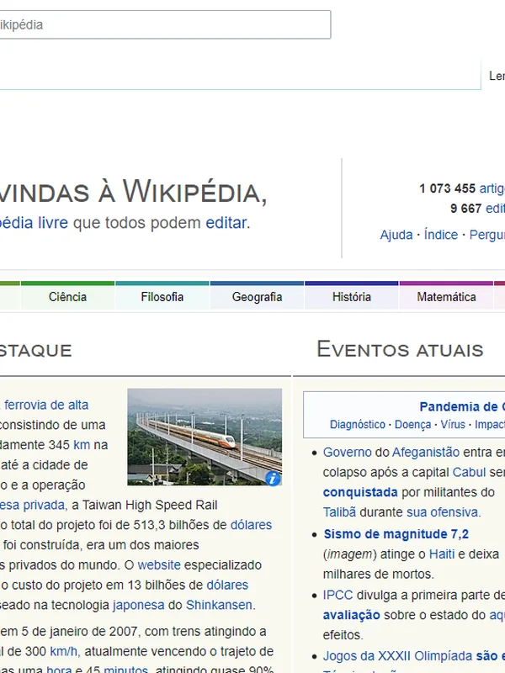Open the high-speed train thumbnail
The height and width of the screenshot is (673, 505).
[x=205, y=437]
